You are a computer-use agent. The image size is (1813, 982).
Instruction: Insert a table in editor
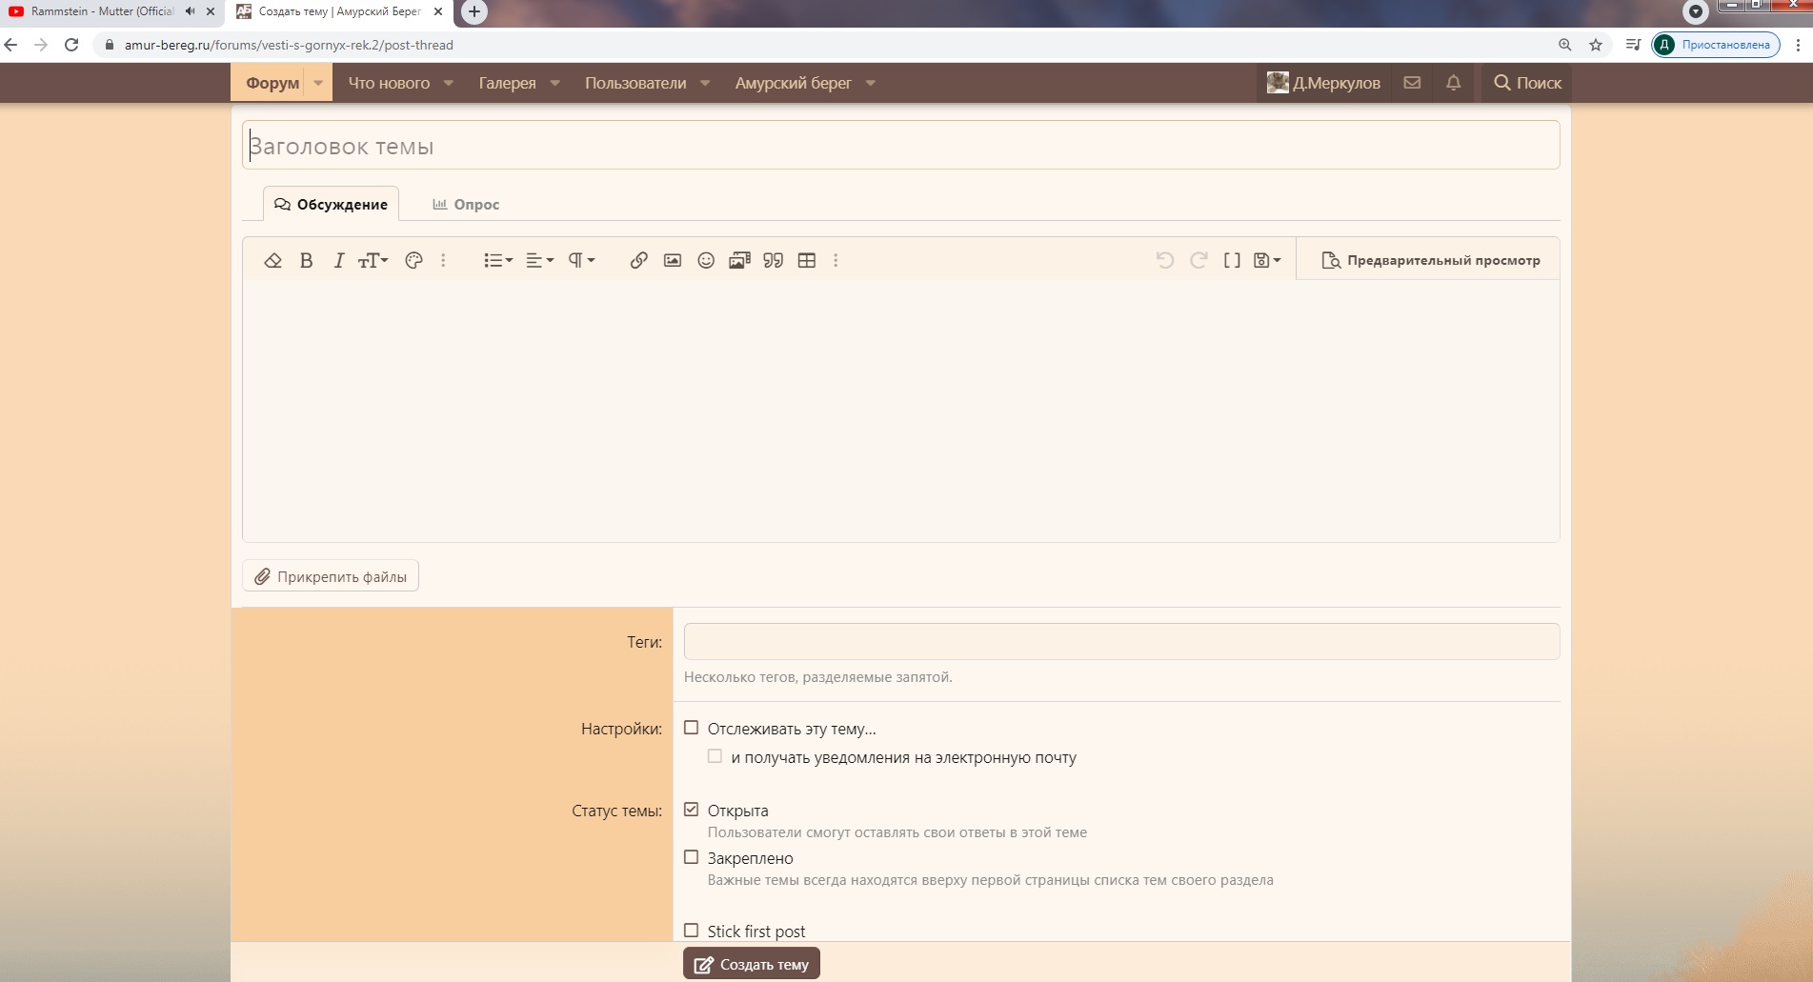coord(807,260)
